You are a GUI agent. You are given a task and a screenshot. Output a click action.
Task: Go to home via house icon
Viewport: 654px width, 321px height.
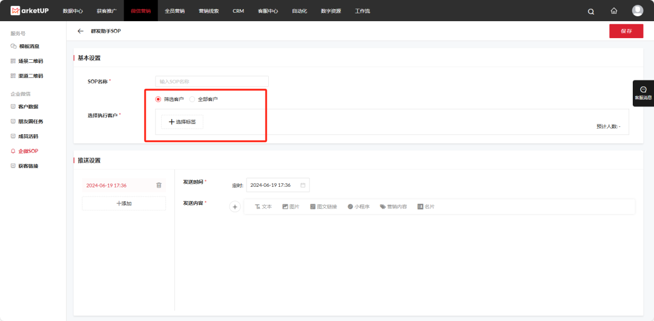click(614, 11)
